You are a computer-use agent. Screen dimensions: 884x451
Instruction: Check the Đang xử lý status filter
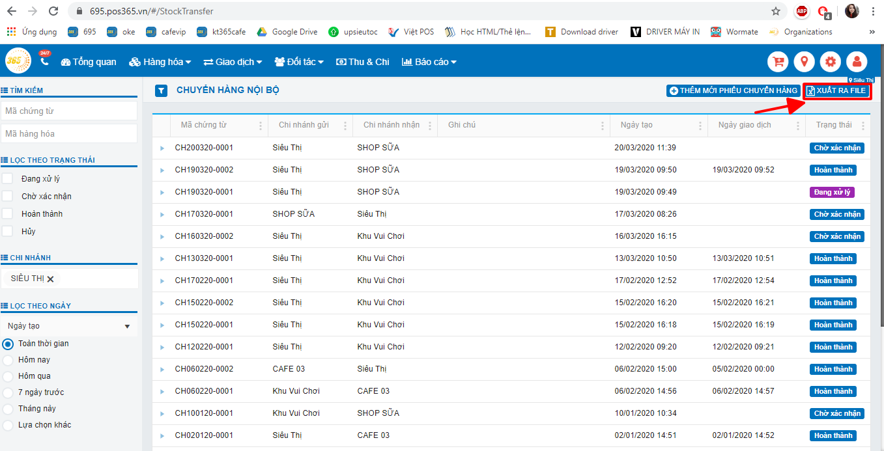tap(8, 179)
